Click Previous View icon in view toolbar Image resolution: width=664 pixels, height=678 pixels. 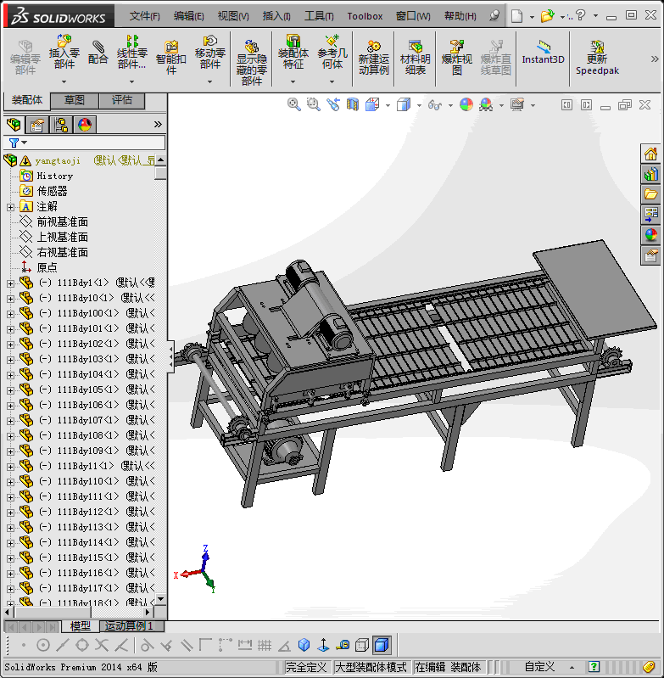coord(332,104)
